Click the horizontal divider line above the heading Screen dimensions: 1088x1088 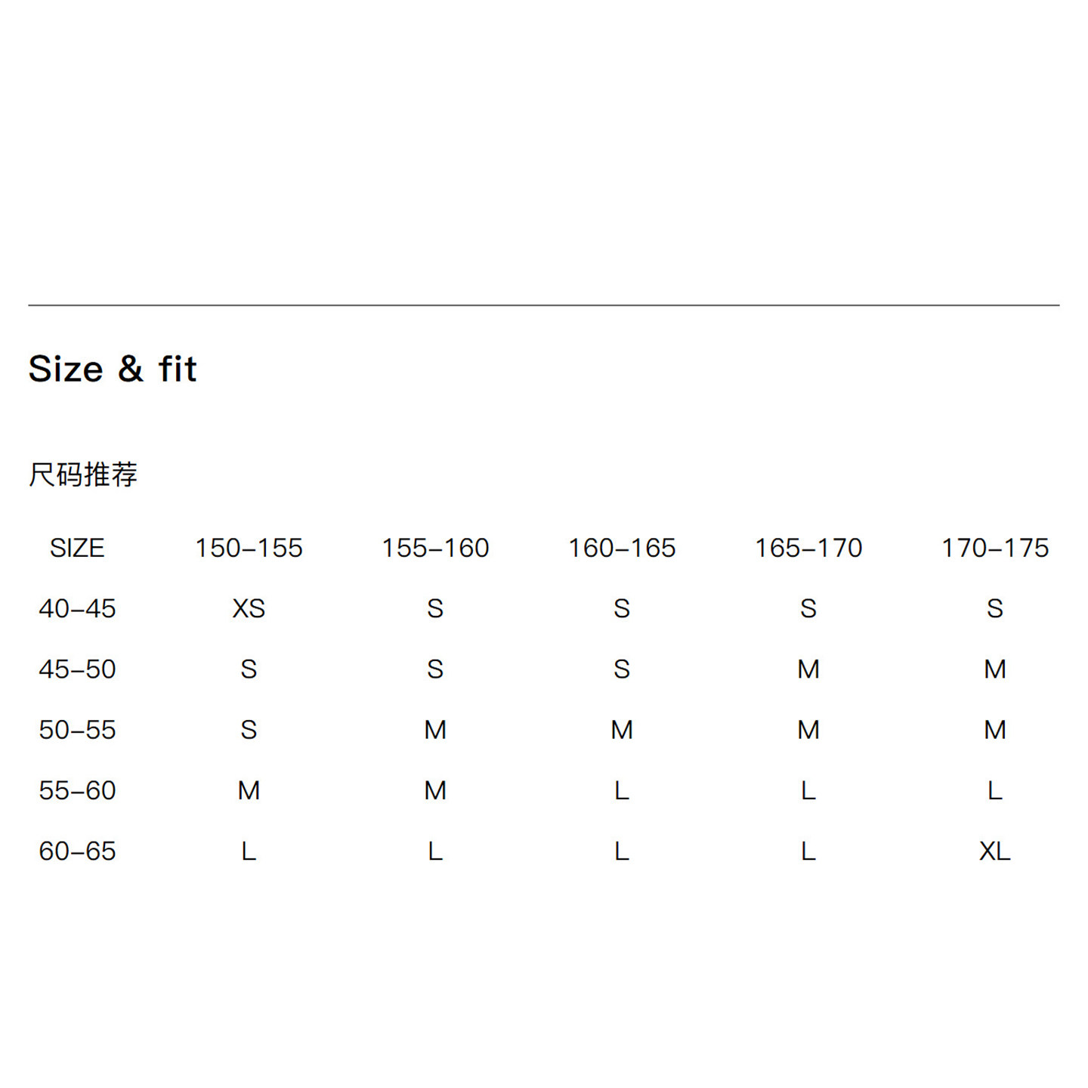[x=544, y=305]
